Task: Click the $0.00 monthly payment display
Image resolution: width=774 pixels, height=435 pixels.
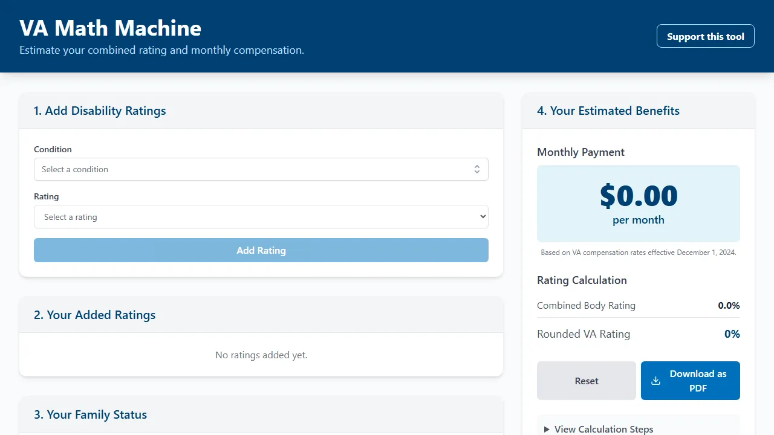Action: click(639, 196)
